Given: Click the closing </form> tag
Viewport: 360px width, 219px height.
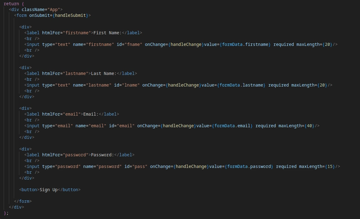Looking at the screenshot, I should (x=23, y=201).
